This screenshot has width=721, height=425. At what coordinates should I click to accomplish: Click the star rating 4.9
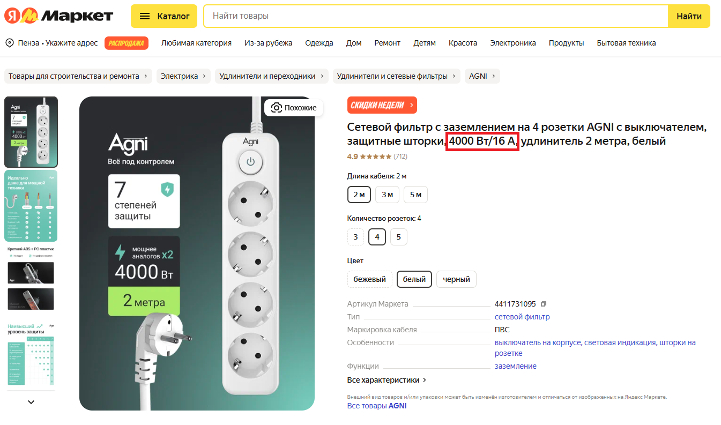tap(375, 156)
